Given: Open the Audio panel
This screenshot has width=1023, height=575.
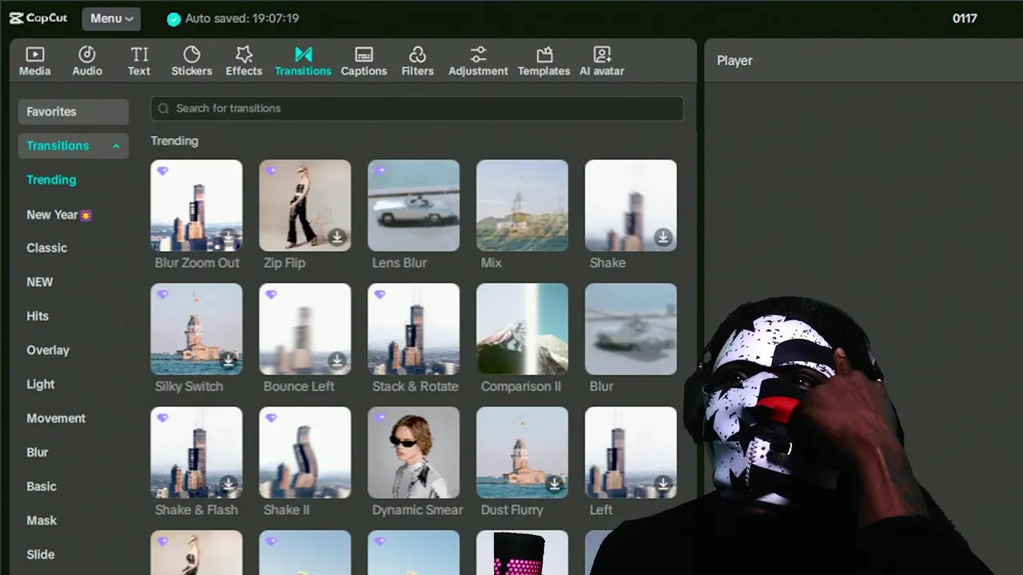Looking at the screenshot, I should click(87, 61).
